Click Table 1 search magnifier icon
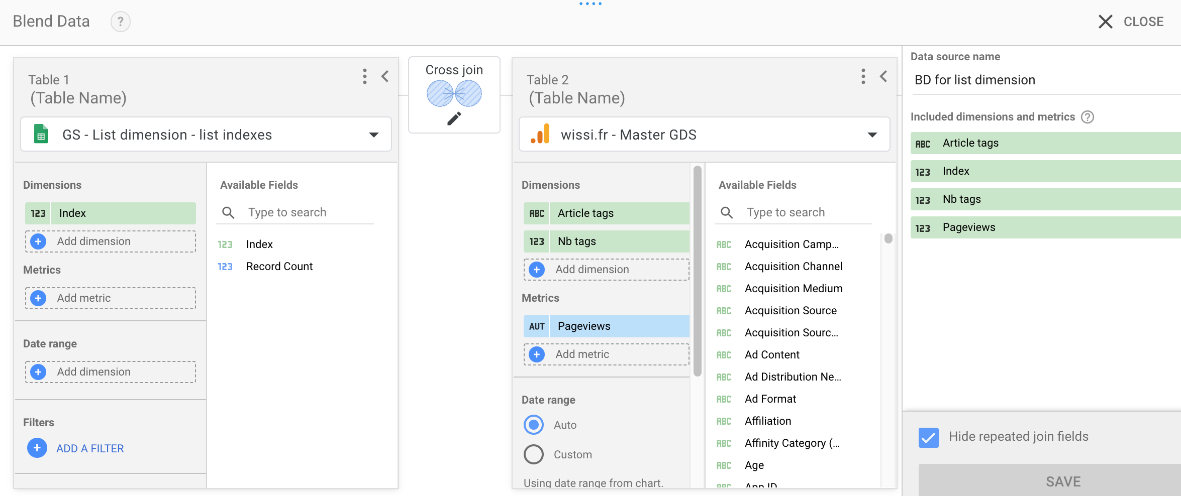 pyautogui.click(x=228, y=213)
